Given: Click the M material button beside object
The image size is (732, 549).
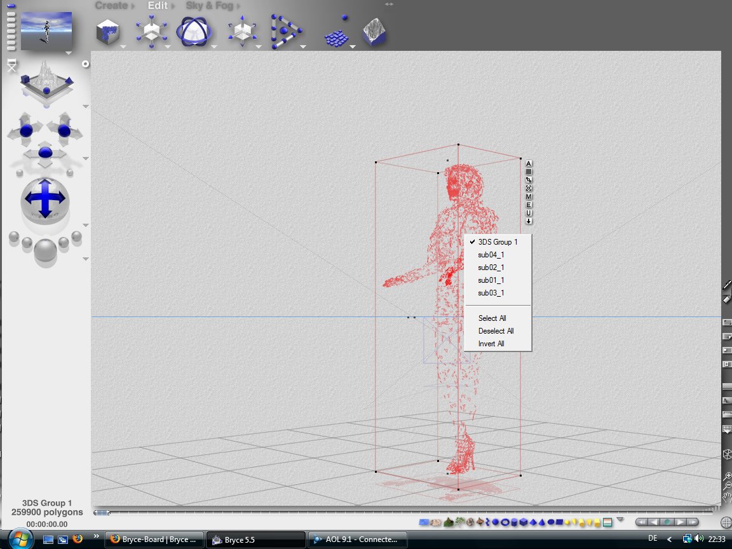Looking at the screenshot, I should (529, 196).
